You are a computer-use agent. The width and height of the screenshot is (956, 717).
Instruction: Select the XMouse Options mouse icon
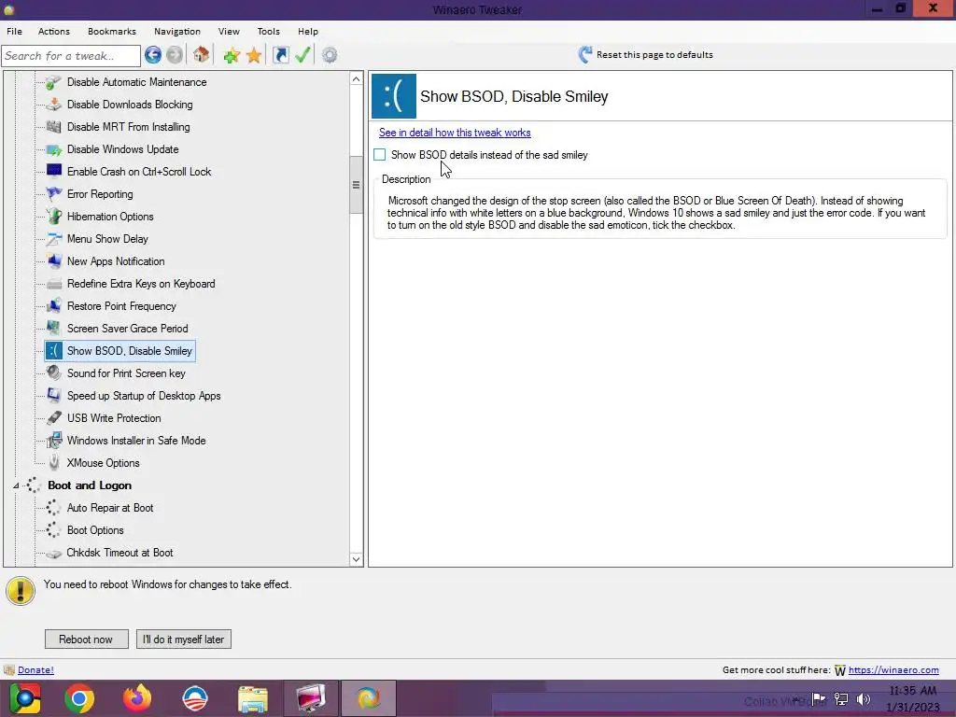[53, 463]
